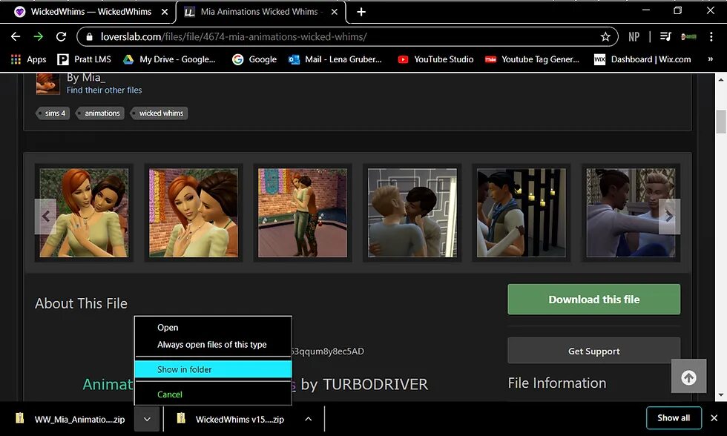
Task: Close the Mia Animations Wicked Whims tab
Action: [x=335, y=12]
